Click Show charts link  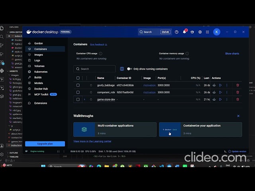pyautogui.click(x=232, y=53)
